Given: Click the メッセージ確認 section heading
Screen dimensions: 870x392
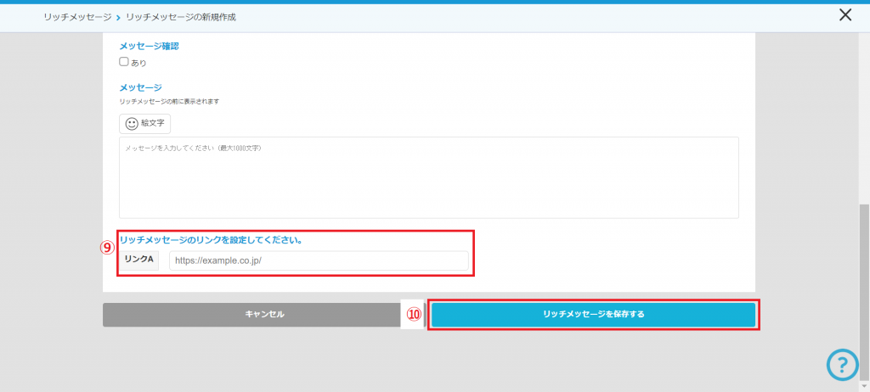Looking at the screenshot, I should (x=149, y=47).
